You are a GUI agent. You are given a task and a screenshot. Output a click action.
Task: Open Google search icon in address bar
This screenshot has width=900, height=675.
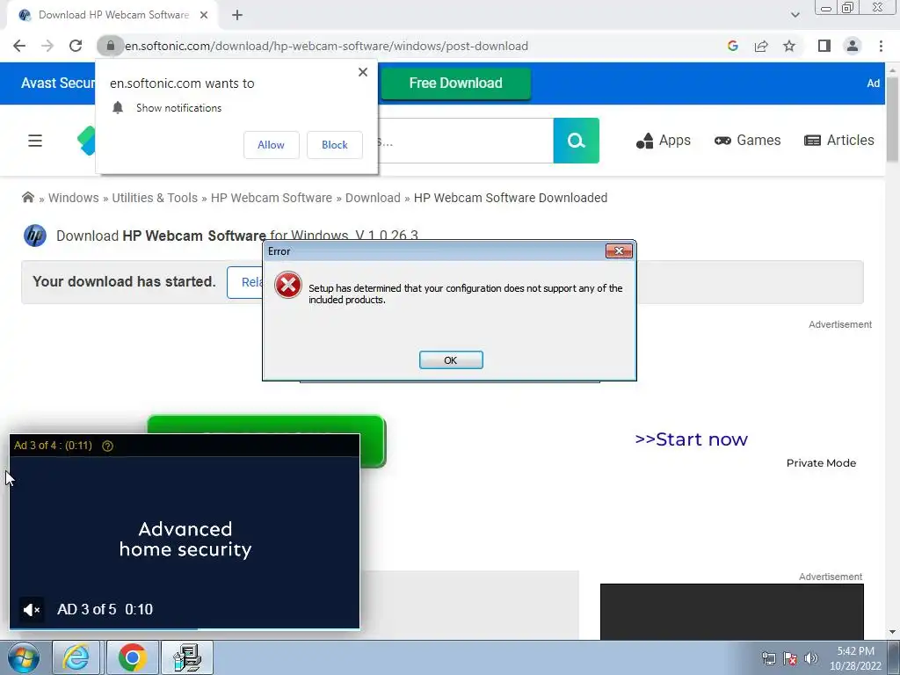click(x=732, y=46)
